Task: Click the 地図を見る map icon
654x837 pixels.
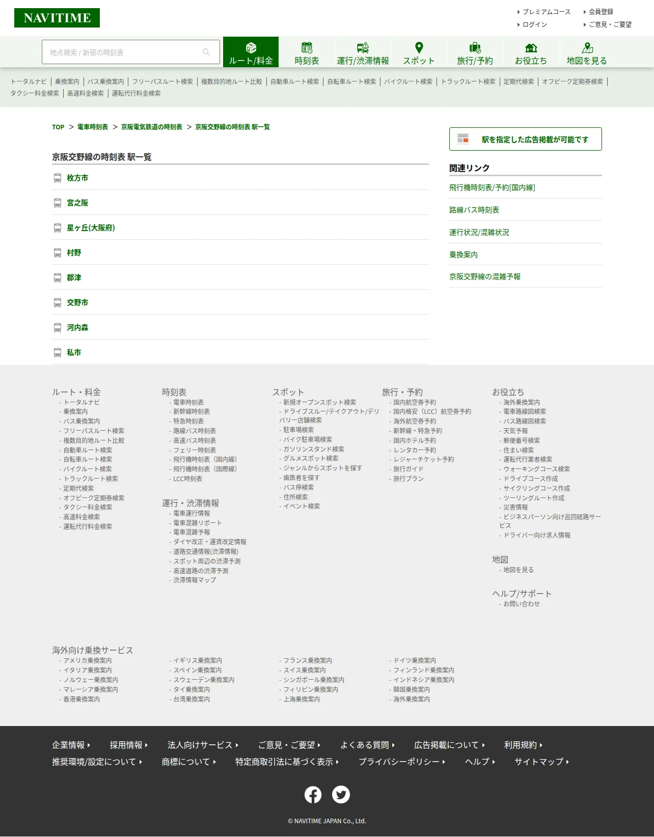Action: click(x=587, y=48)
